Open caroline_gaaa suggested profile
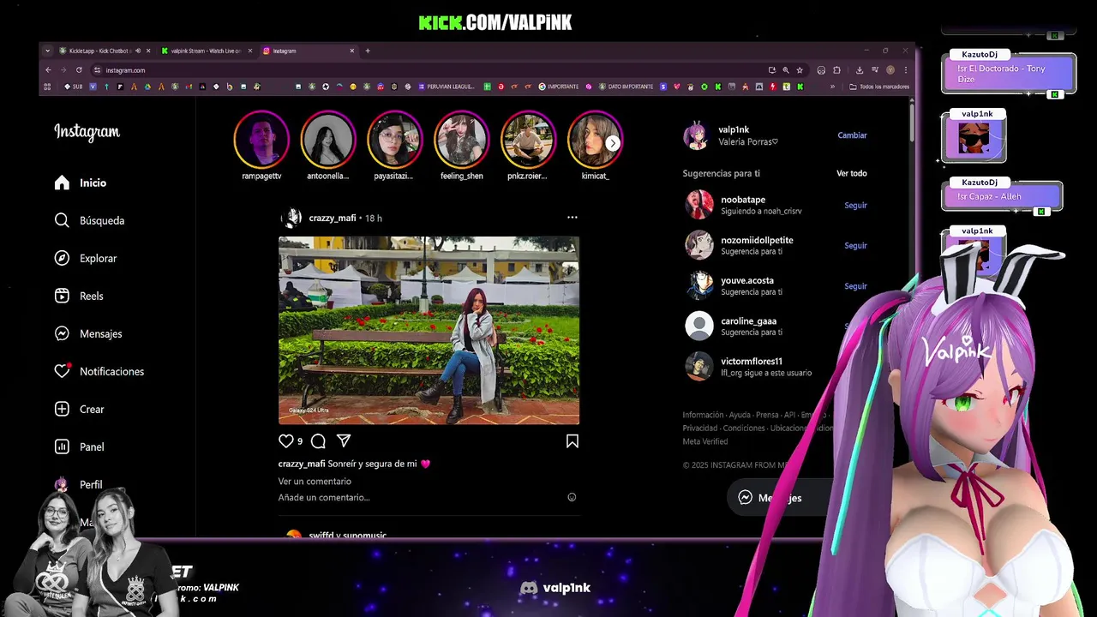Image resolution: width=1097 pixels, height=617 pixels. point(748,321)
